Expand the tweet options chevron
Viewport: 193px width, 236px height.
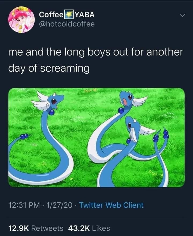click(x=182, y=15)
